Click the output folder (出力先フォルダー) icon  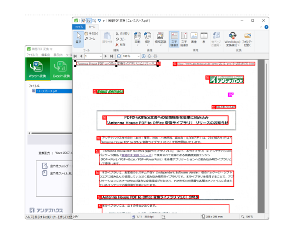tap(45, 166)
